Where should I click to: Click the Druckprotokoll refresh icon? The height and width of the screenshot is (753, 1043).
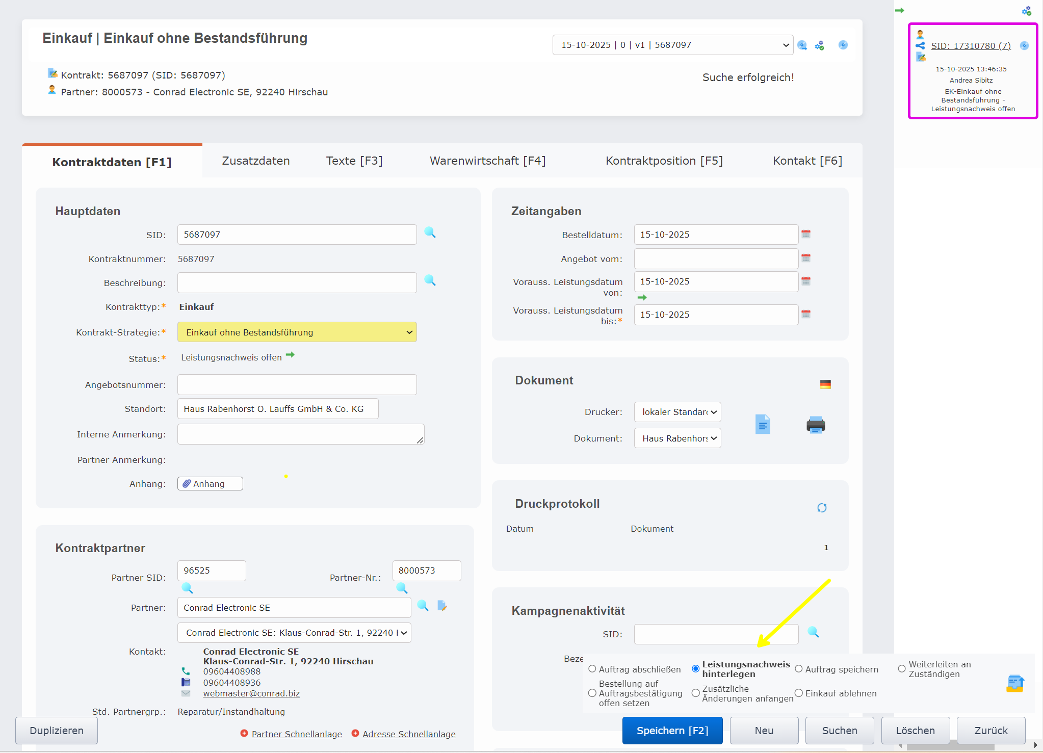click(822, 508)
